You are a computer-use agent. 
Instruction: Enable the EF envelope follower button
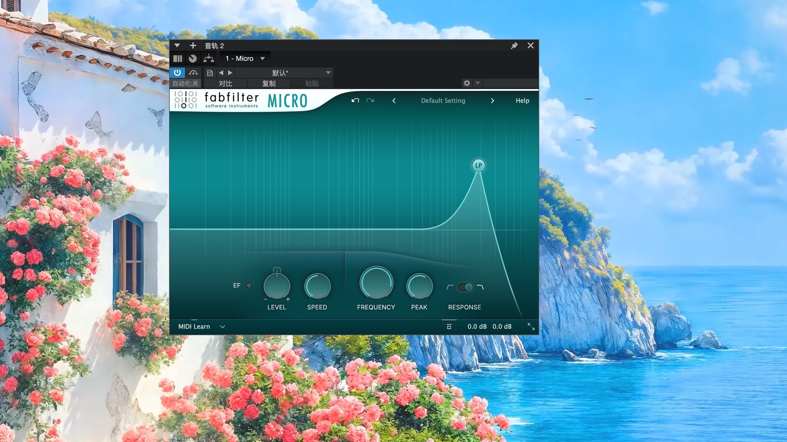pyautogui.click(x=249, y=286)
